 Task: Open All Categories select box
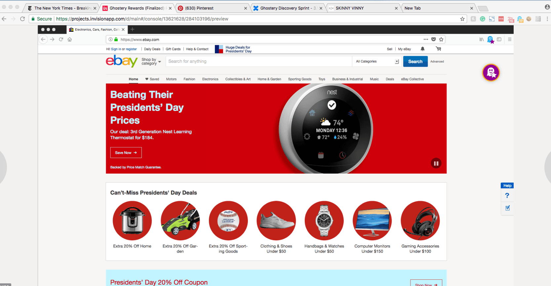(377, 61)
